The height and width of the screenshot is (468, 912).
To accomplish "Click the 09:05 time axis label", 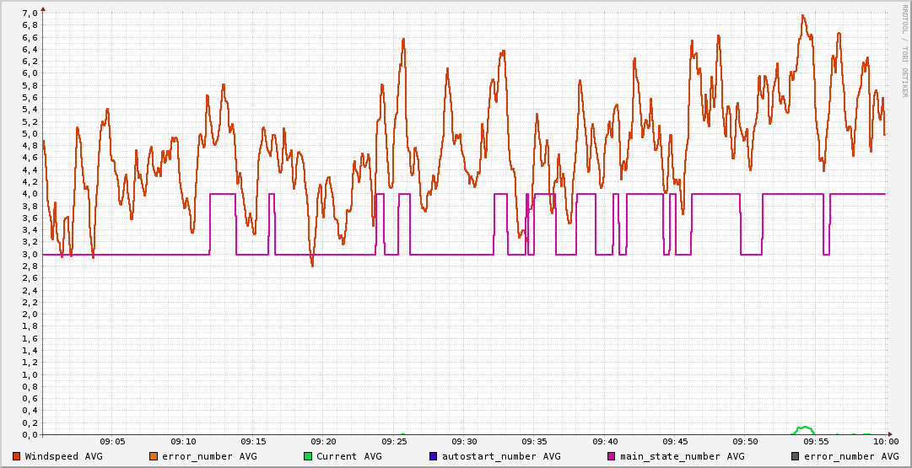I will tap(113, 441).
